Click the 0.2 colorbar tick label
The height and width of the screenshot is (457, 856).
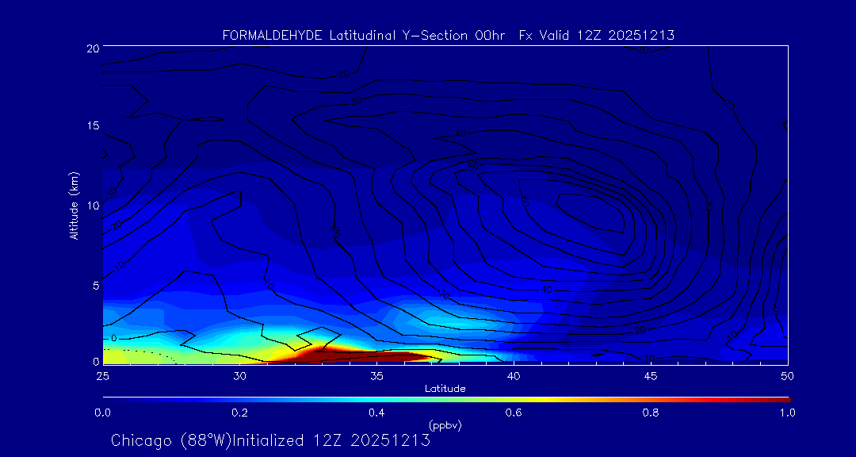pyautogui.click(x=239, y=413)
